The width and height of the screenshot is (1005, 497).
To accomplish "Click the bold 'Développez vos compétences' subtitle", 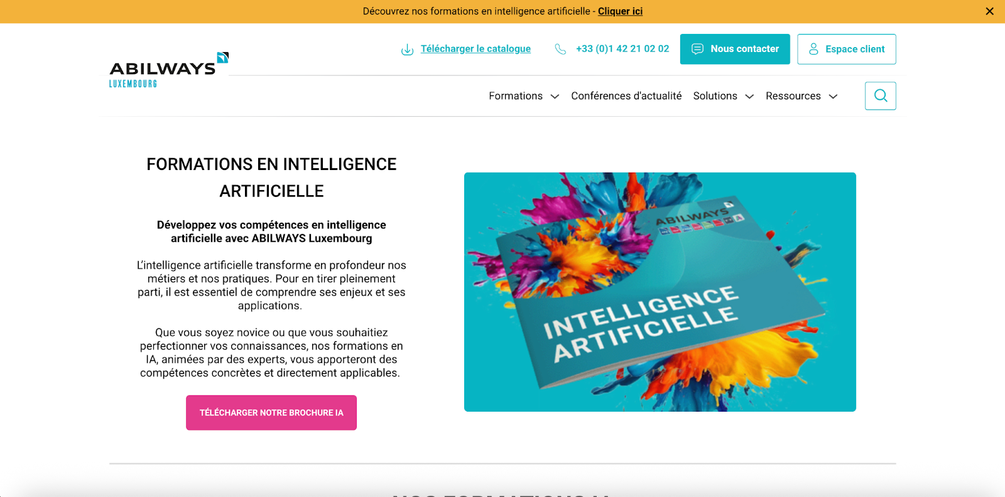I will pos(271,232).
